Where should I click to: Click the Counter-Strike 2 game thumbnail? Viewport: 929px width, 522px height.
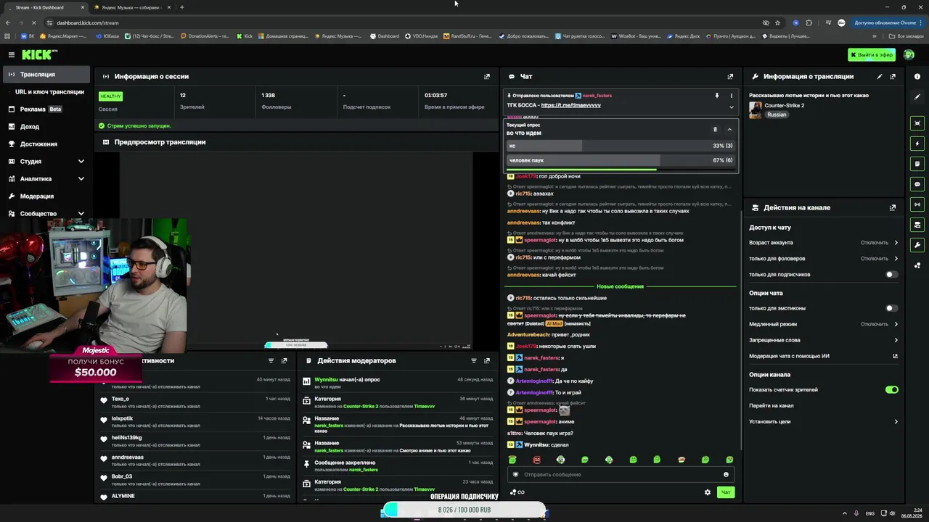[756, 110]
